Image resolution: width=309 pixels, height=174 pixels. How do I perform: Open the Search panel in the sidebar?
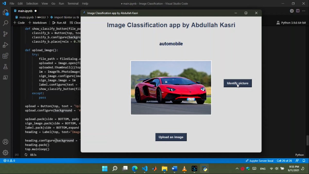5,23
